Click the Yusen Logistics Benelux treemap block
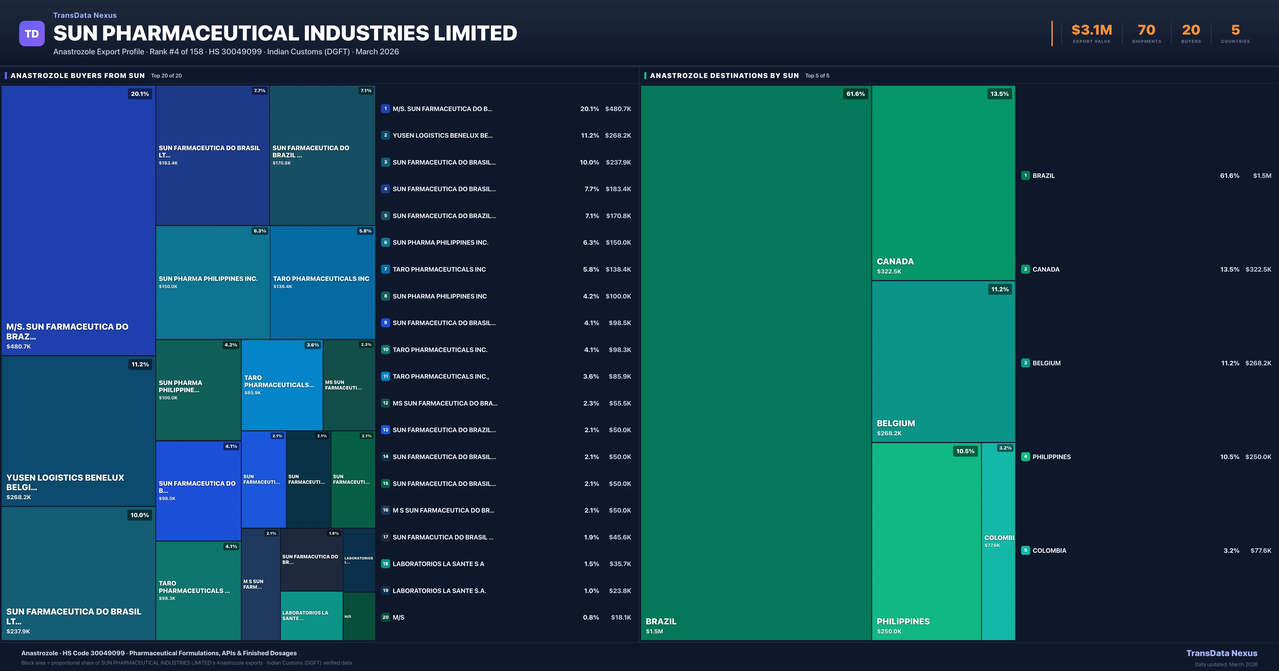 [78, 431]
